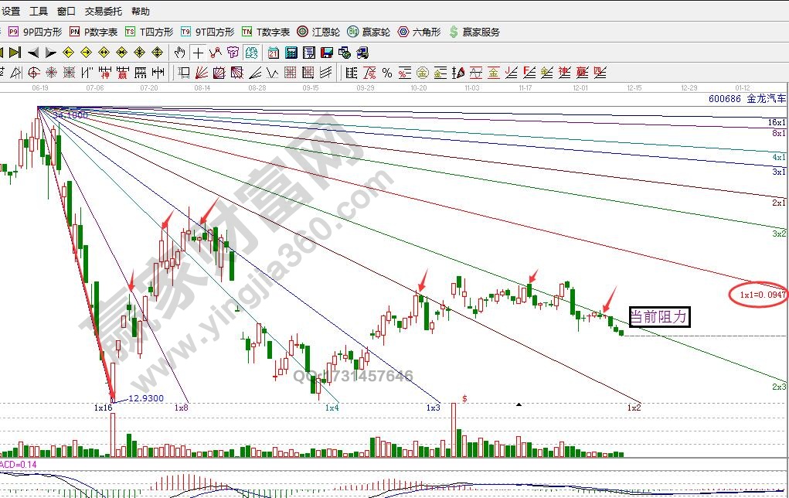Screen dimensions: 789x498
Task: Click the 1x4 Gann line label
Action: (x=332, y=408)
